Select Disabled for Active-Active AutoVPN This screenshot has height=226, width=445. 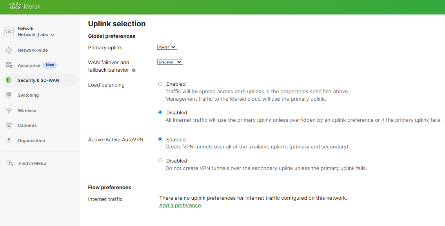click(x=160, y=161)
